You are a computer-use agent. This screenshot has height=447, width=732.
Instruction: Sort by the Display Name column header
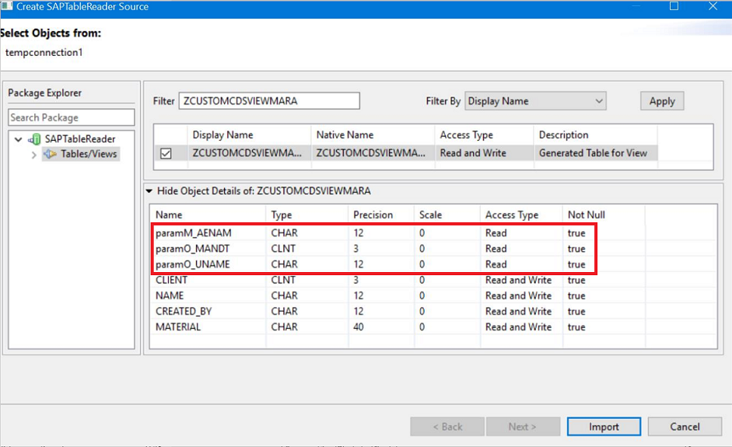coord(222,135)
